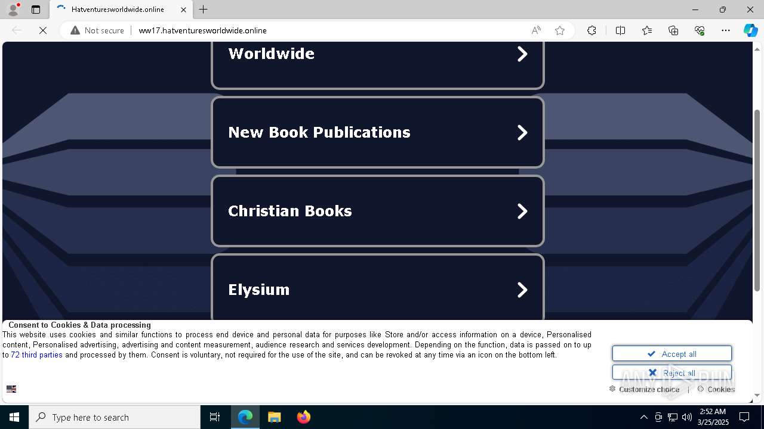Change consent language via flag icon
This screenshot has width=764, height=429.
point(11,389)
